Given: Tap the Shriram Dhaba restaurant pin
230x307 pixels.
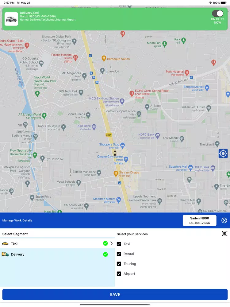Looking at the screenshot, I should 116,173.
